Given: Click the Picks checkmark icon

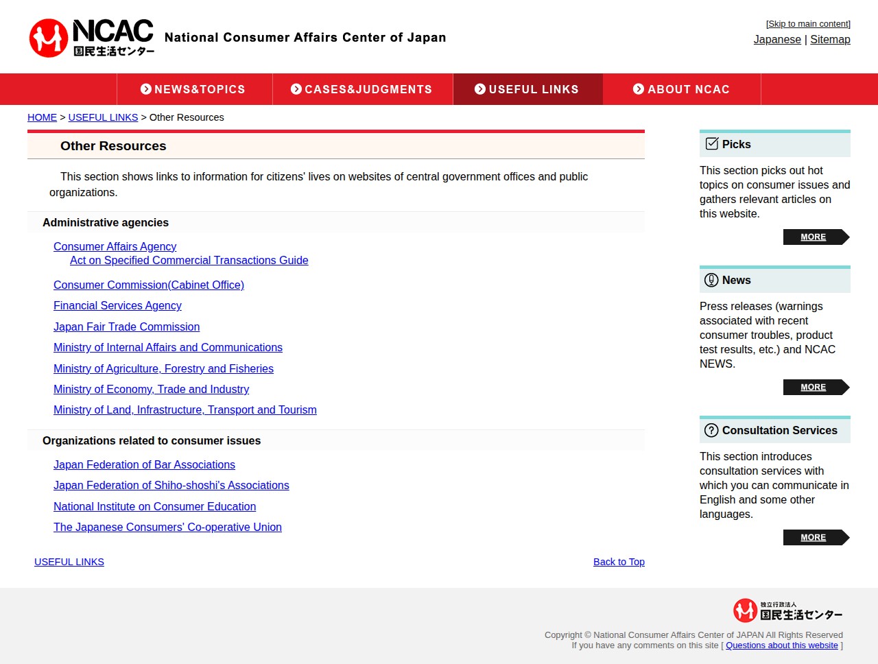Looking at the screenshot, I should [712, 143].
